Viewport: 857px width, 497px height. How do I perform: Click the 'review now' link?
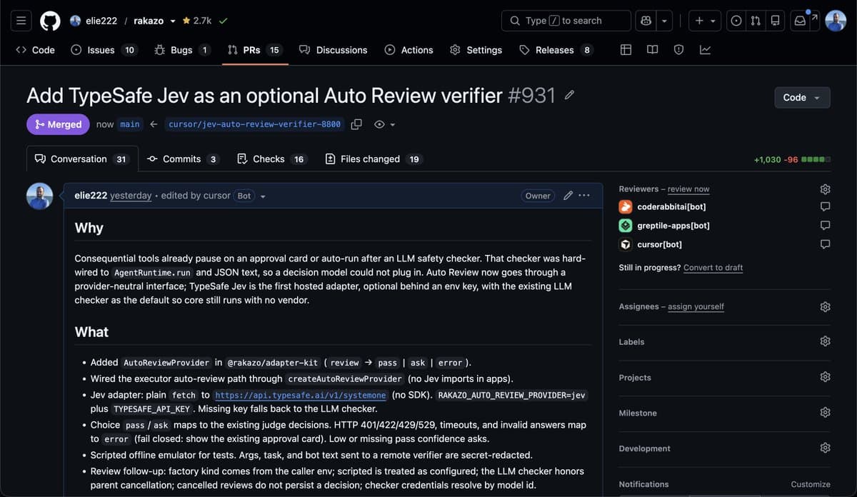[x=688, y=189]
